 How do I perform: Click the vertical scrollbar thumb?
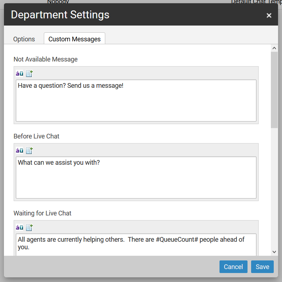pyautogui.click(x=274, y=90)
